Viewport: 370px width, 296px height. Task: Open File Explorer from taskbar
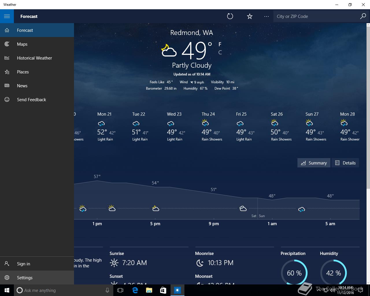pyautogui.click(x=149, y=290)
